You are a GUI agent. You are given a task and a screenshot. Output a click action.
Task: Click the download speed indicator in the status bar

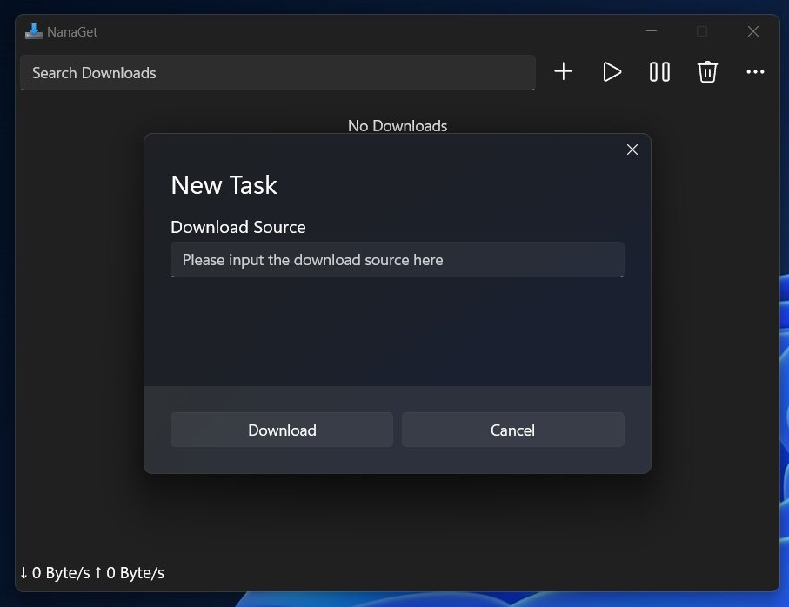tap(55, 573)
